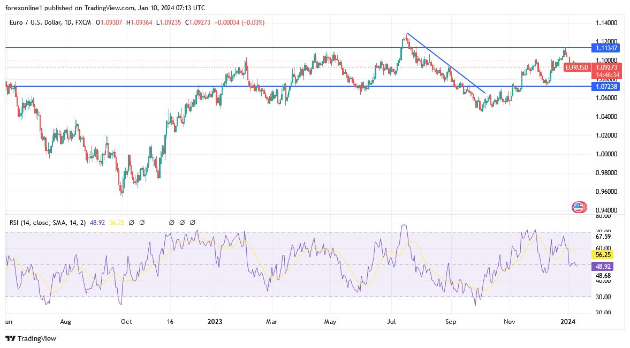Click the 2023 label on the time axis
The width and height of the screenshot is (630, 348).
pos(214,322)
